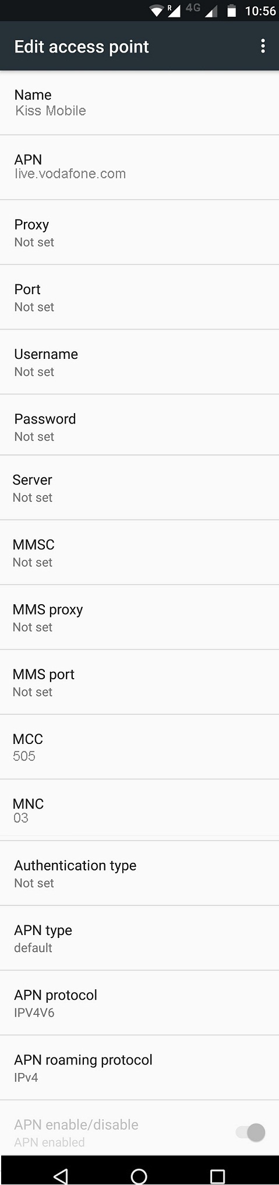Open the three-dot overflow menu

pyautogui.click(x=263, y=46)
